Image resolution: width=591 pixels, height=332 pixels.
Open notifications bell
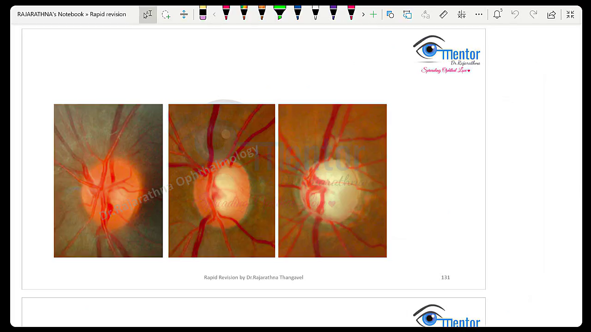497,15
